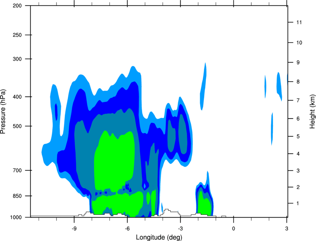Click the 7 km height label
This screenshot has width=316, height=241.
[x=298, y=100]
